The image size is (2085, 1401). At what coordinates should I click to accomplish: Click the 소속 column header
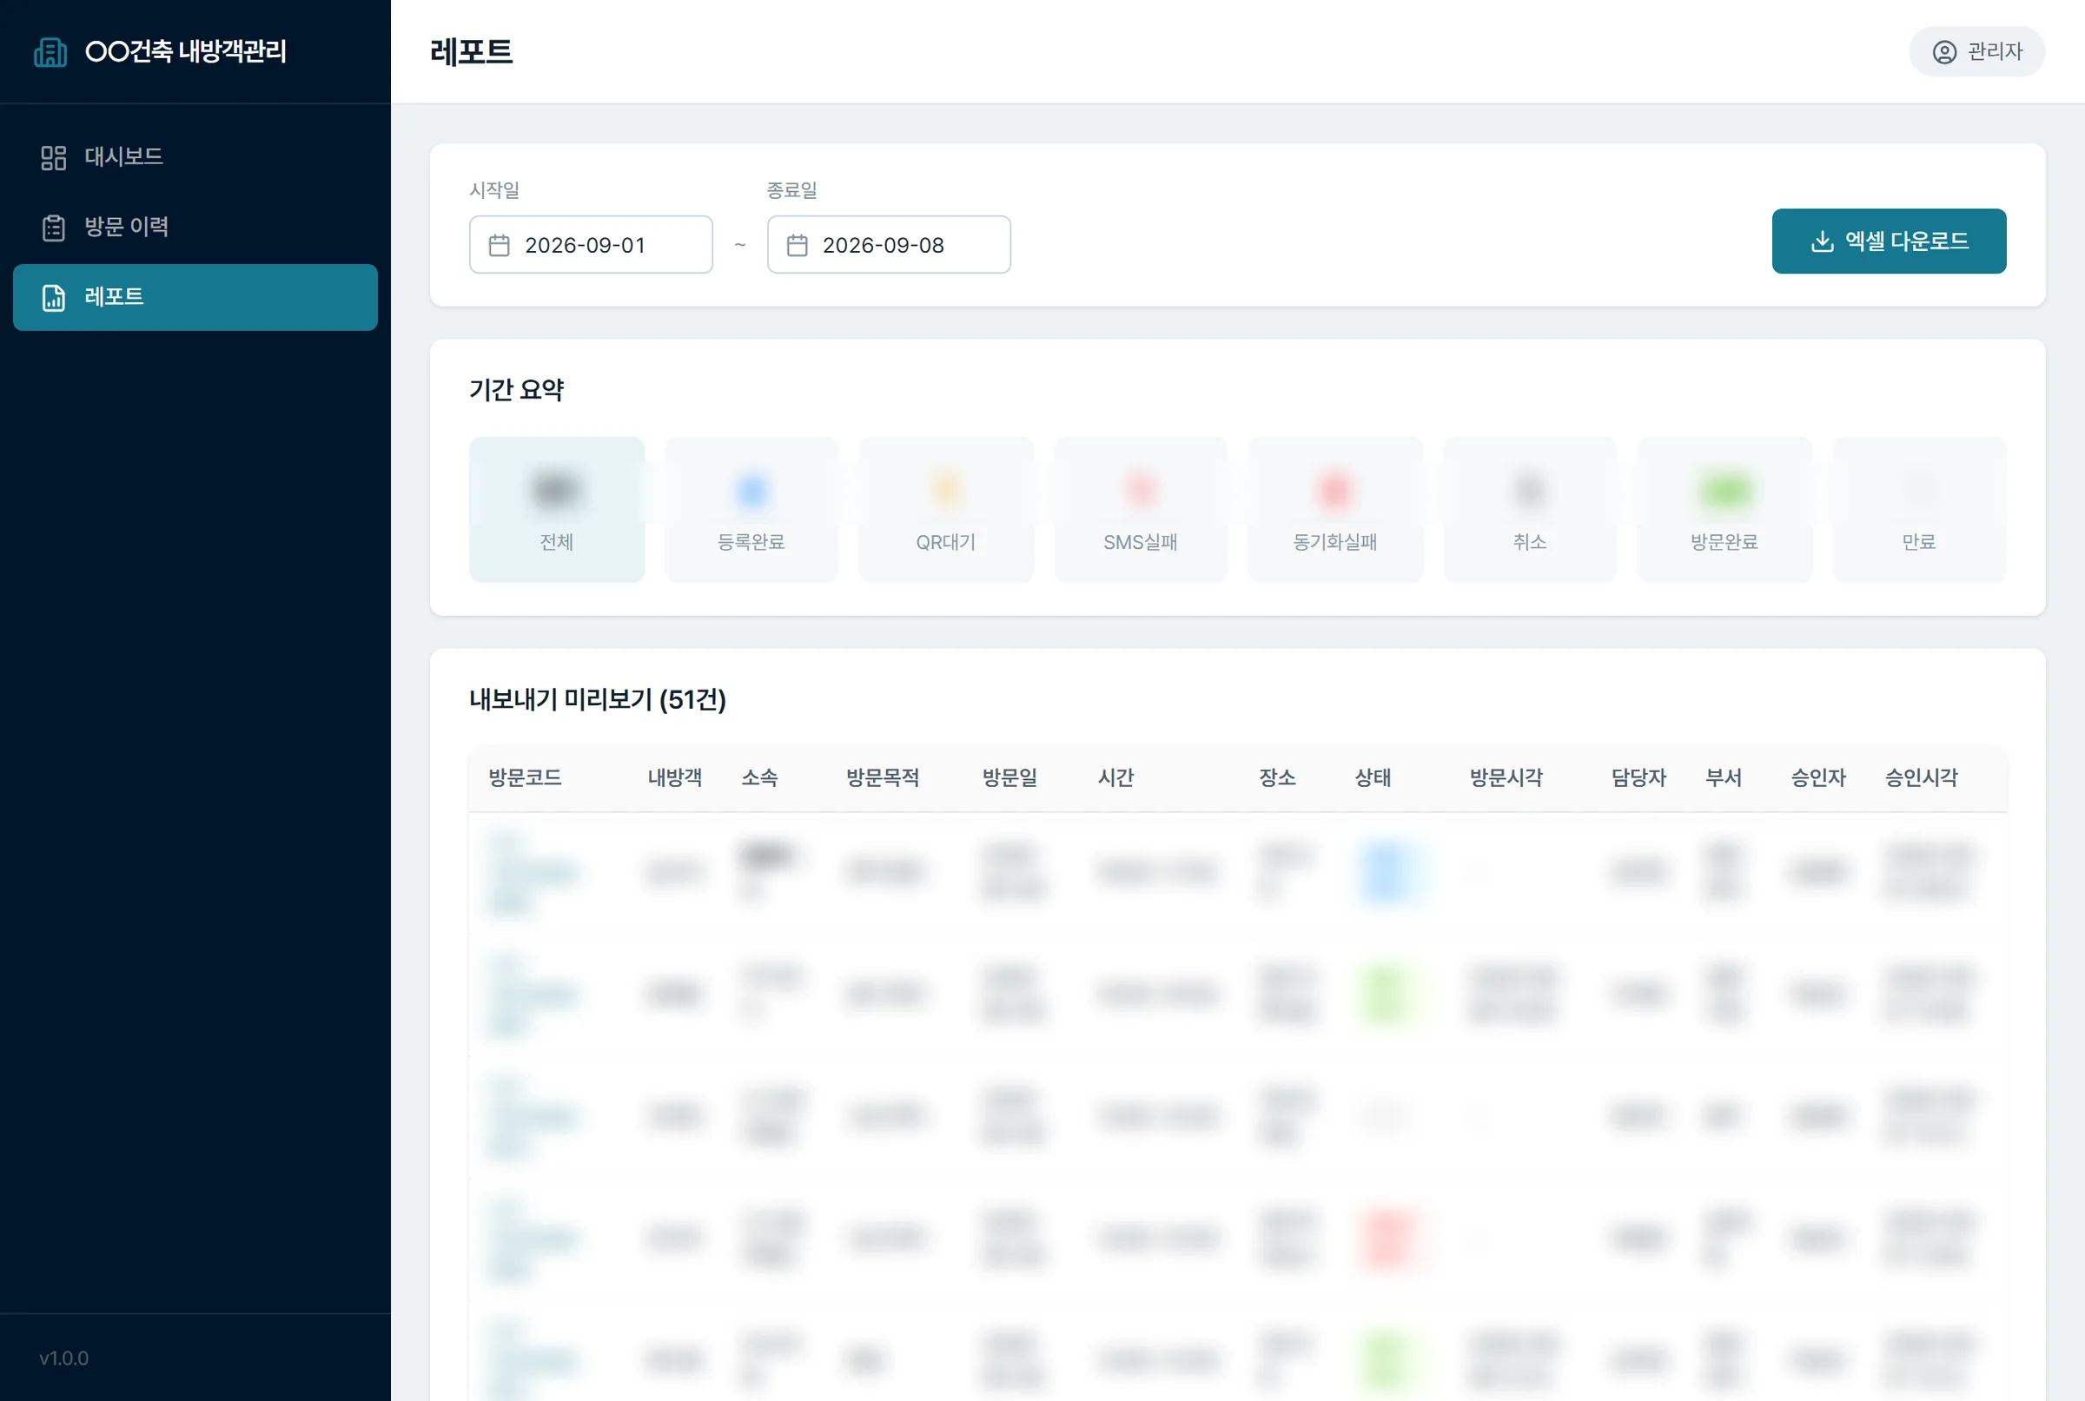[759, 778]
